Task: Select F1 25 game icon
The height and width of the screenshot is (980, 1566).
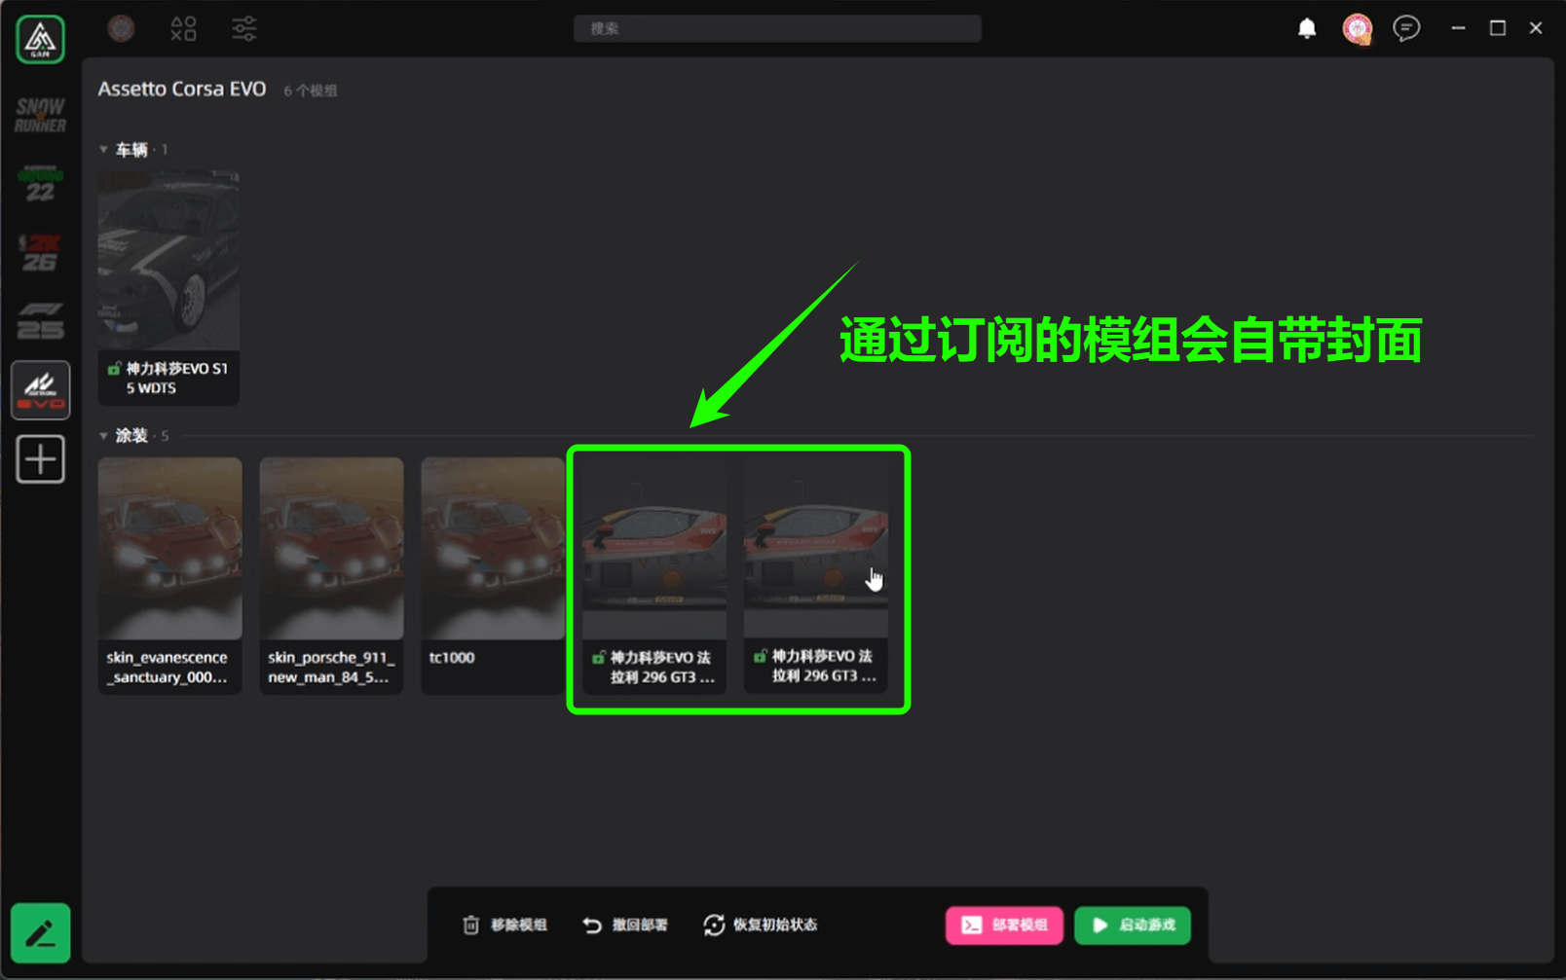Action: pos(40,321)
